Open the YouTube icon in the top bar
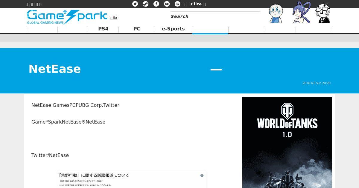This screenshot has width=359, height=188. (167, 4)
